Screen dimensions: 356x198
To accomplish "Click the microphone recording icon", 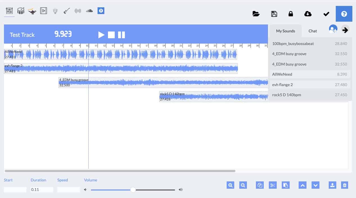I will coord(55,11).
